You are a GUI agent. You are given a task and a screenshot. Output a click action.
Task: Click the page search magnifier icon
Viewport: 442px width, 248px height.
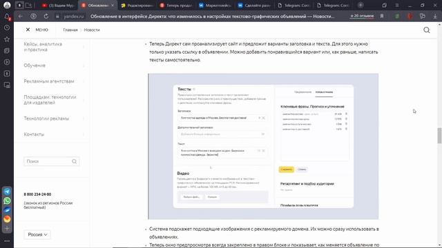coord(427,30)
